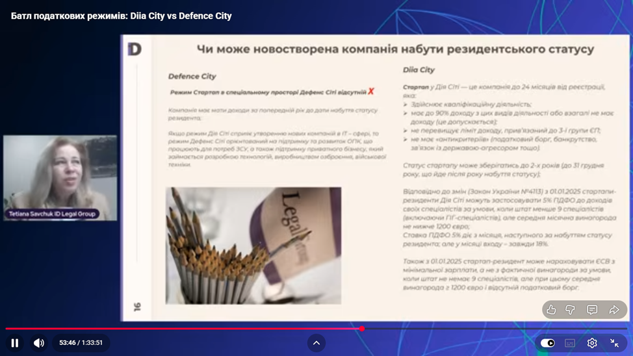Exit fullscreen mode
The height and width of the screenshot is (356, 633).
(x=614, y=343)
